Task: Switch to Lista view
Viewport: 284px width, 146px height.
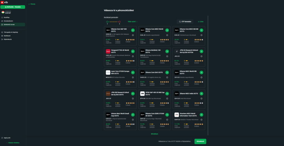Action: click(201, 22)
